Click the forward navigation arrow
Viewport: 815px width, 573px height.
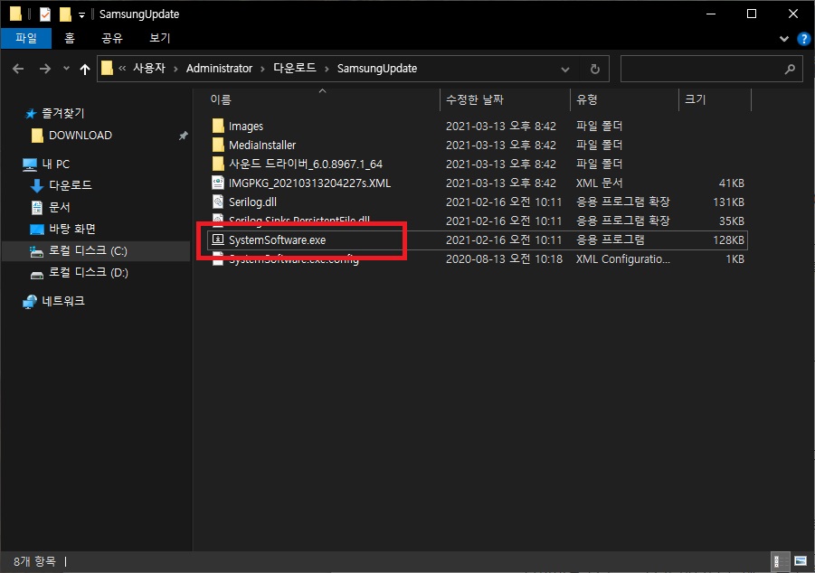(45, 69)
